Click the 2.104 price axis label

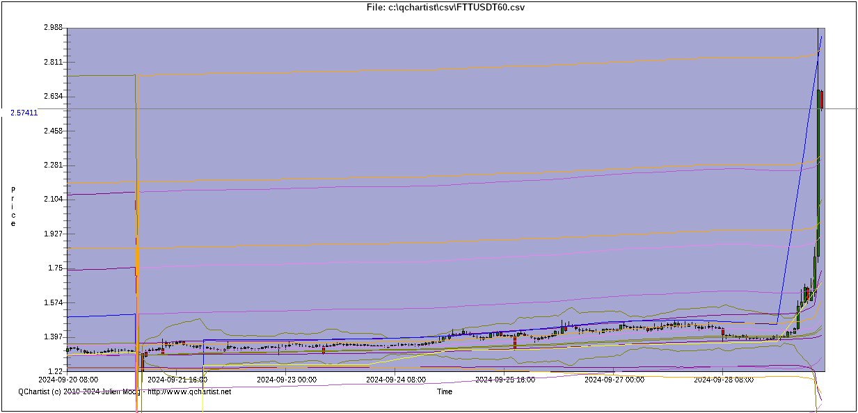pyautogui.click(x=53, y=200)
